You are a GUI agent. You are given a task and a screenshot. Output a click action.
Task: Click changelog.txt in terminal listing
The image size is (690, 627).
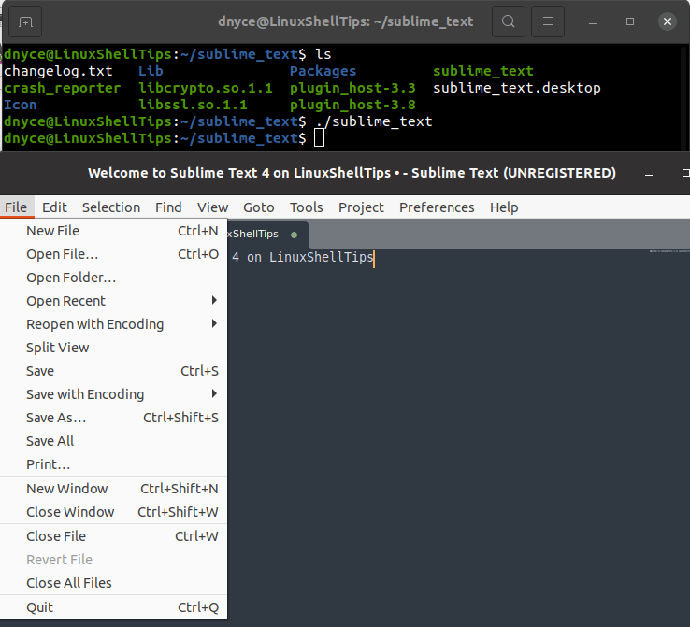[x=58, y=71]
